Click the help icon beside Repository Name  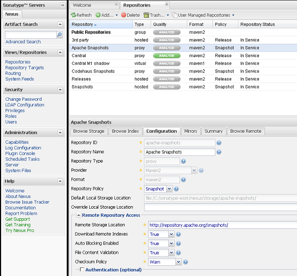click(219, 152)
